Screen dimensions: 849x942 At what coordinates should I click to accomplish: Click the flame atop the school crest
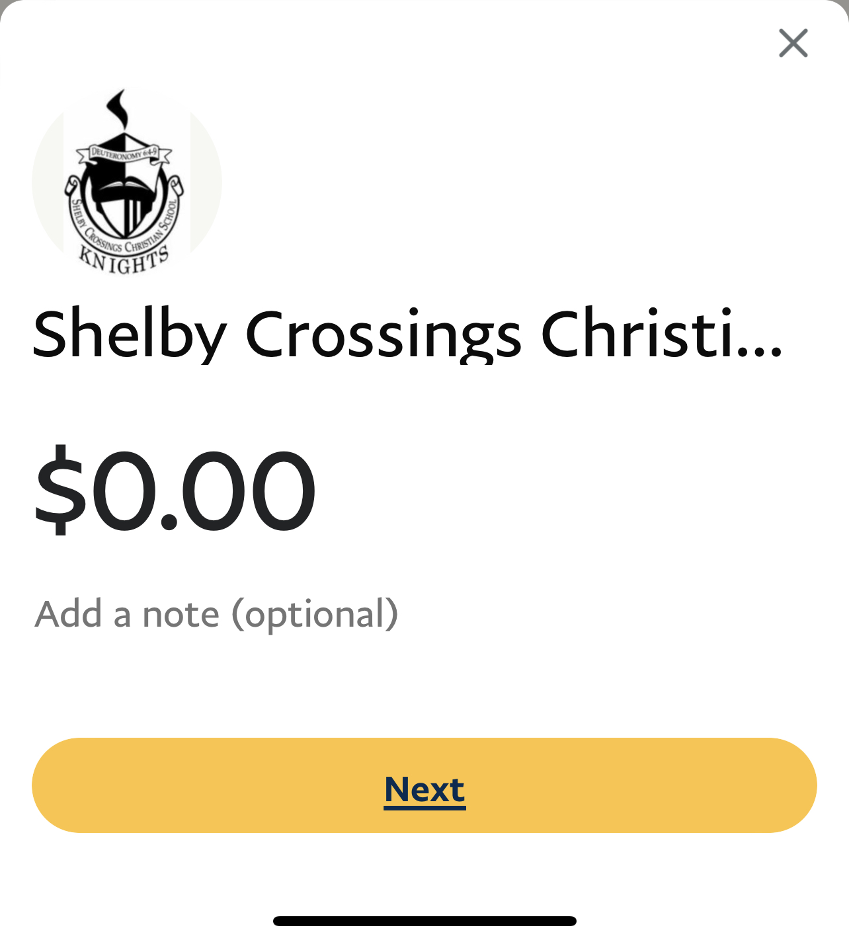(119, 108)
